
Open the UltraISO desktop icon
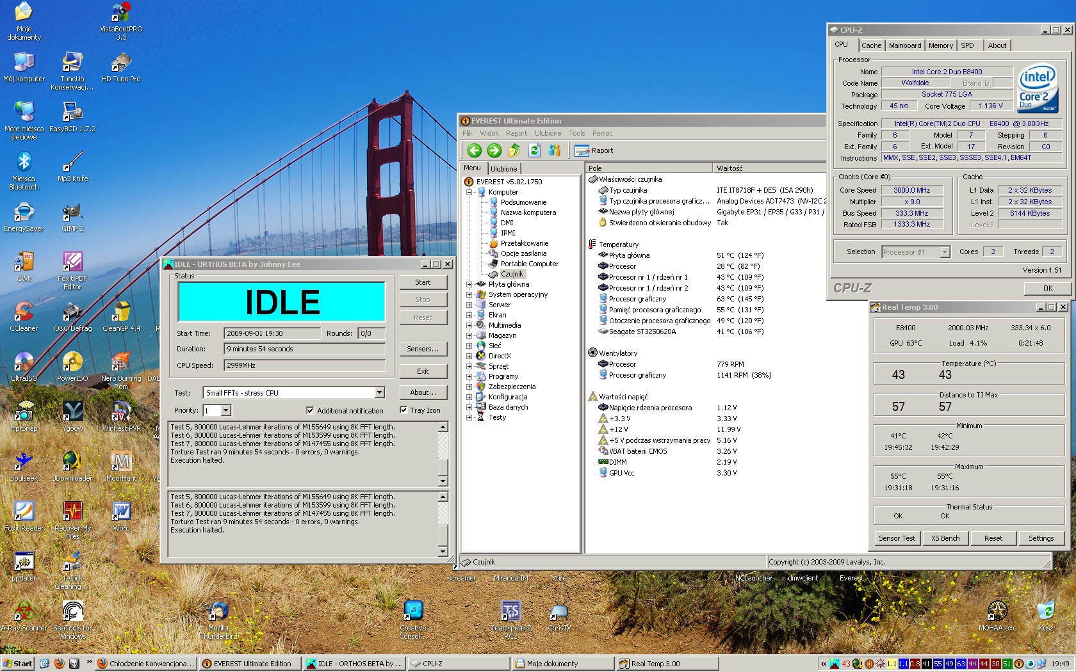[x=24, y=367]
